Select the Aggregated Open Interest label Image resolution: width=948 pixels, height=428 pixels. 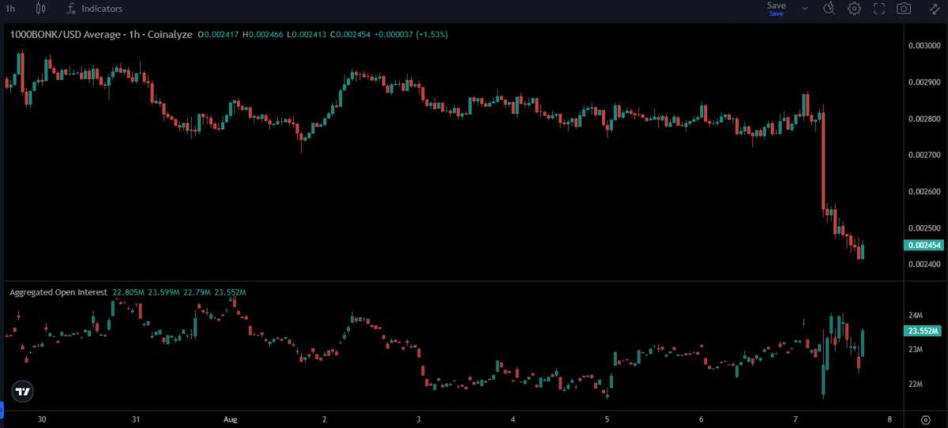(x=58, y=292)
